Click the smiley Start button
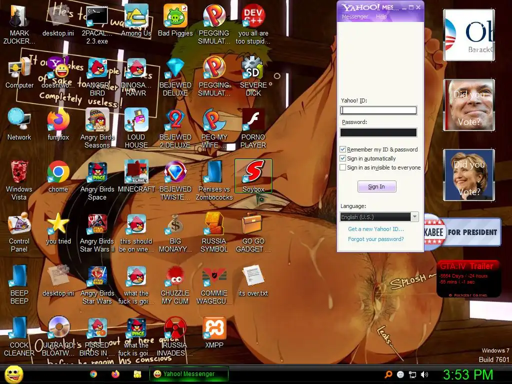 coord(14,374)
